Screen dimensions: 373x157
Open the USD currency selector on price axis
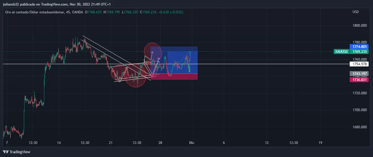point(356,12)
